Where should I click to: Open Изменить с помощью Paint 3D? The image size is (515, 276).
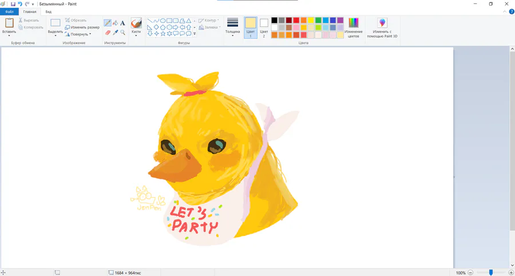[382, 28]
